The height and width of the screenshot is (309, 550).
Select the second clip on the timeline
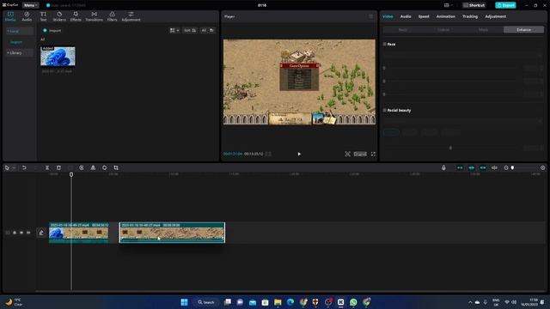point(172,233)
